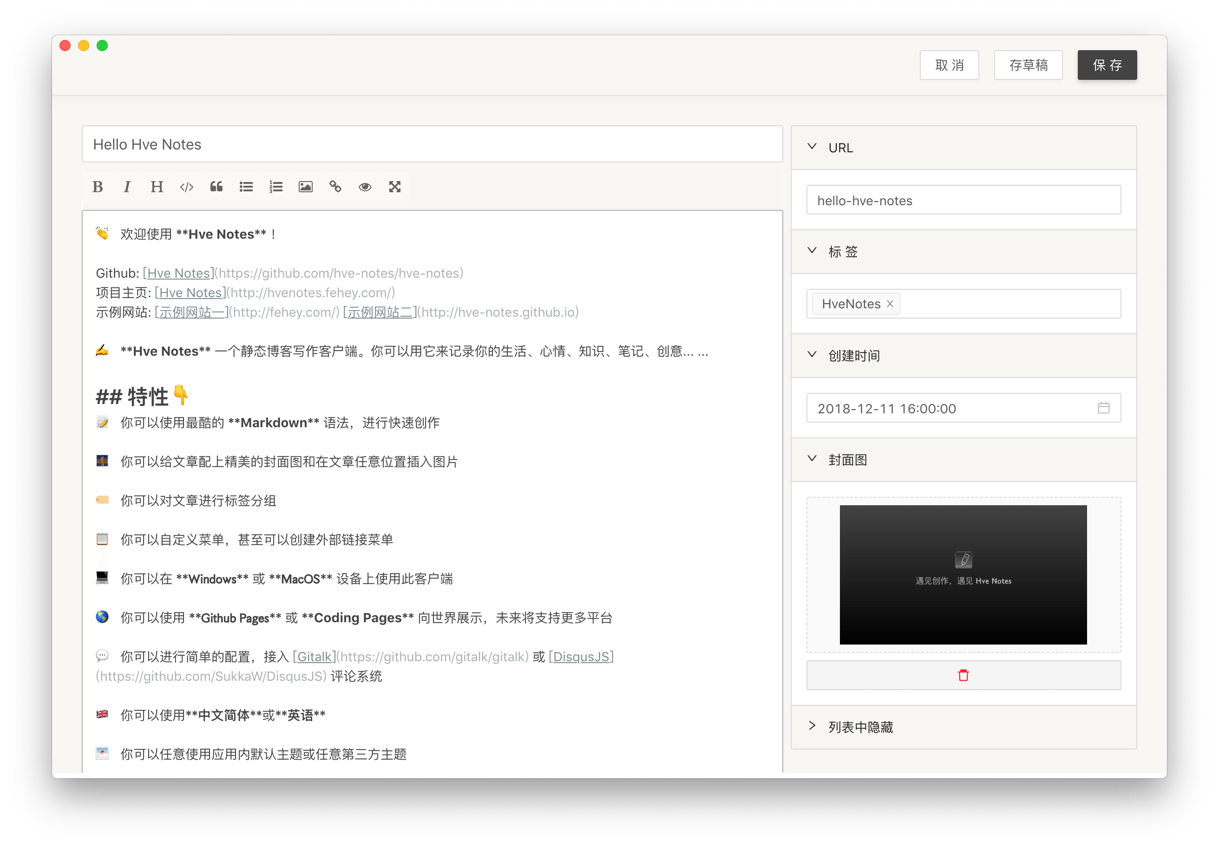Screen dimensions: 1219x847
Task: Click the 存草稿 save draft button
Action: point(1028,65)
